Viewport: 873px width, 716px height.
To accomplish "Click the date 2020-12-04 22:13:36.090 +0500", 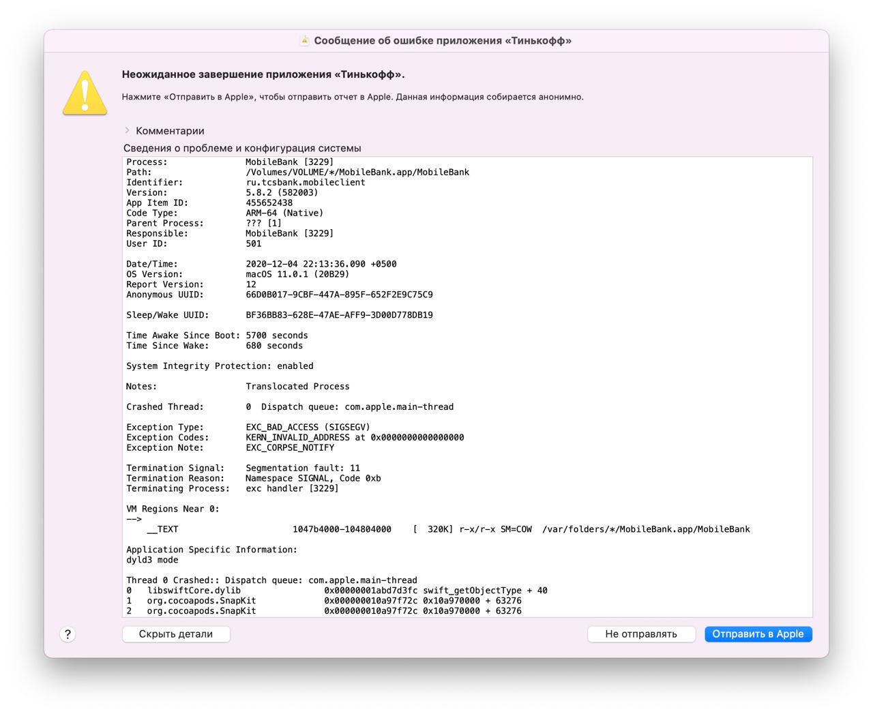I will tap(321, 265).
